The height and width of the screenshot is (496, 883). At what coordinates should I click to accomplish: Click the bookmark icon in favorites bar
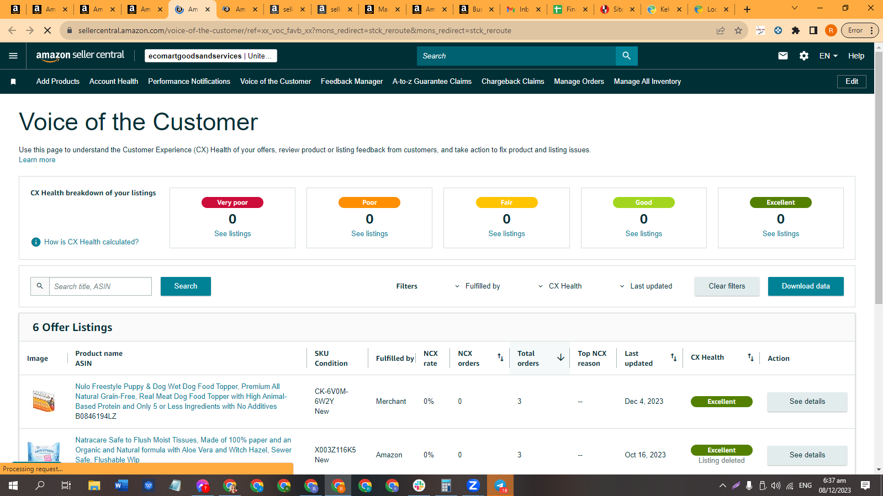coord(13,82)
